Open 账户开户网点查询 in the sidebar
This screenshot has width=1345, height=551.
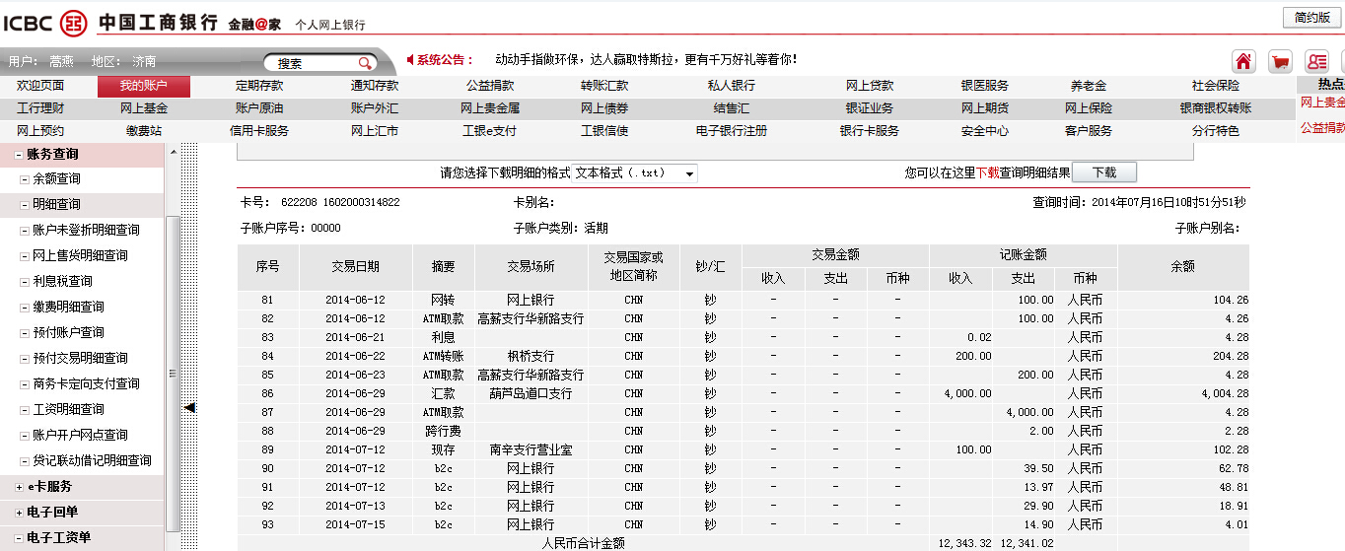click(81, 436)
